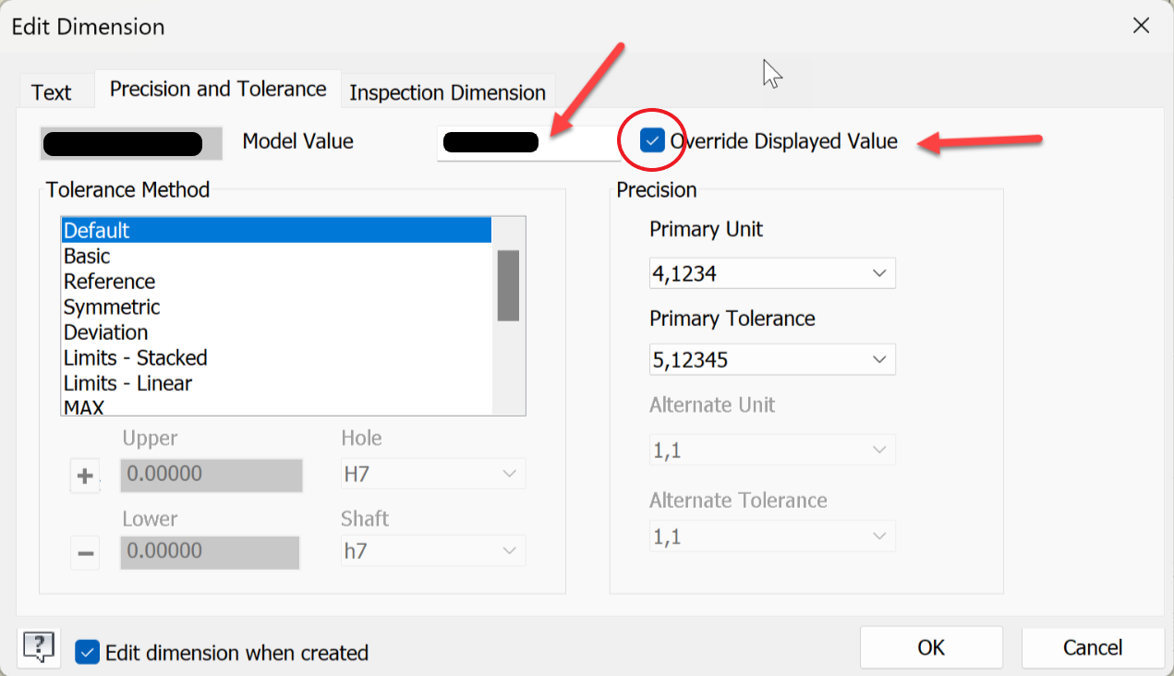Image resolution: width=1174 pixels, height=676 pixels.
Task: Select Reference tolerance method
Action: [x=276, y=281]
